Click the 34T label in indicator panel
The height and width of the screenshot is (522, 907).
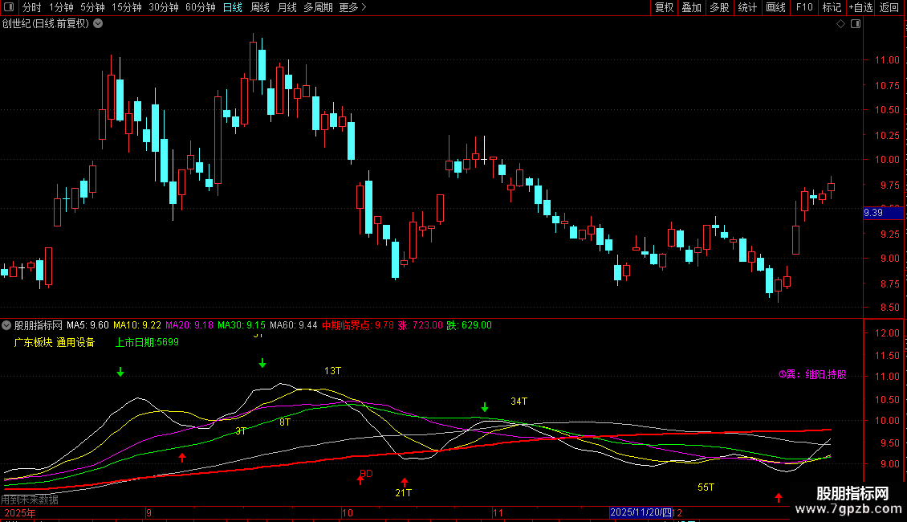point(519,401)
